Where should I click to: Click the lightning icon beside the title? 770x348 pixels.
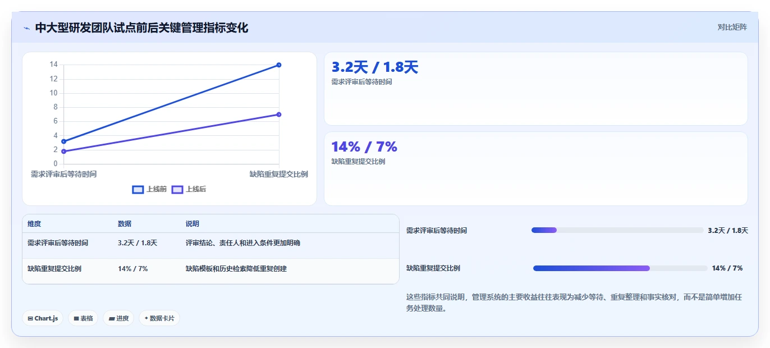coord(26,28)
